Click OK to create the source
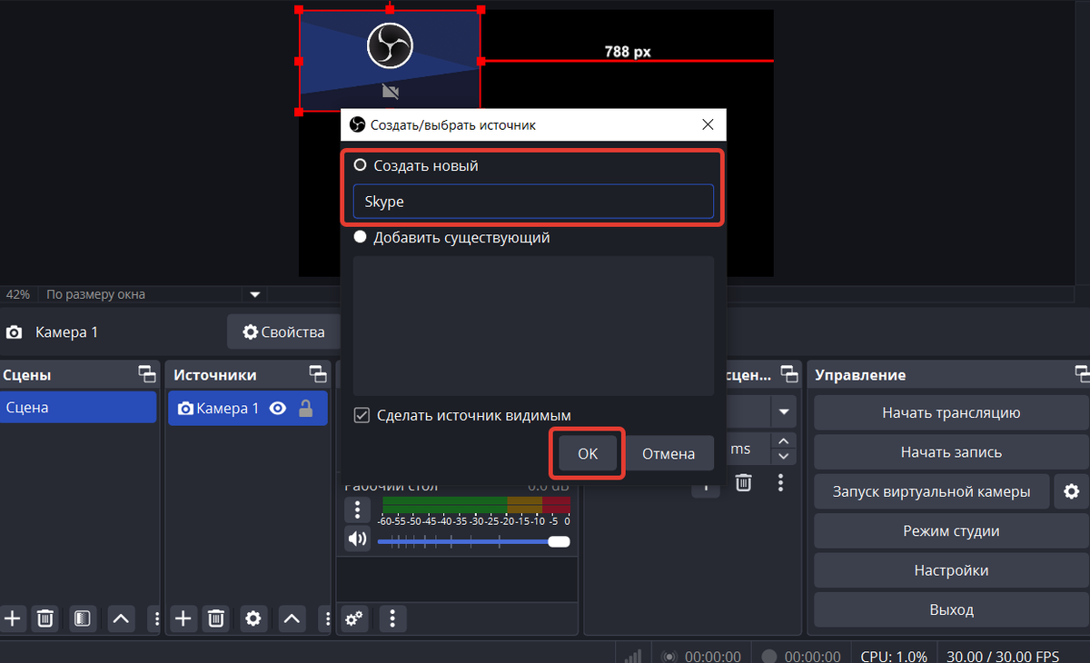Viewport: 1090px width, 663px height. pos(588,453)
